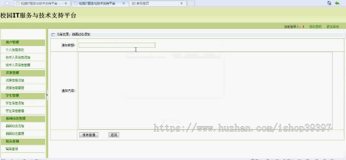Open 学生信息添加 in the sidebar
Viewport: 346px width, 160px height.
15,103
